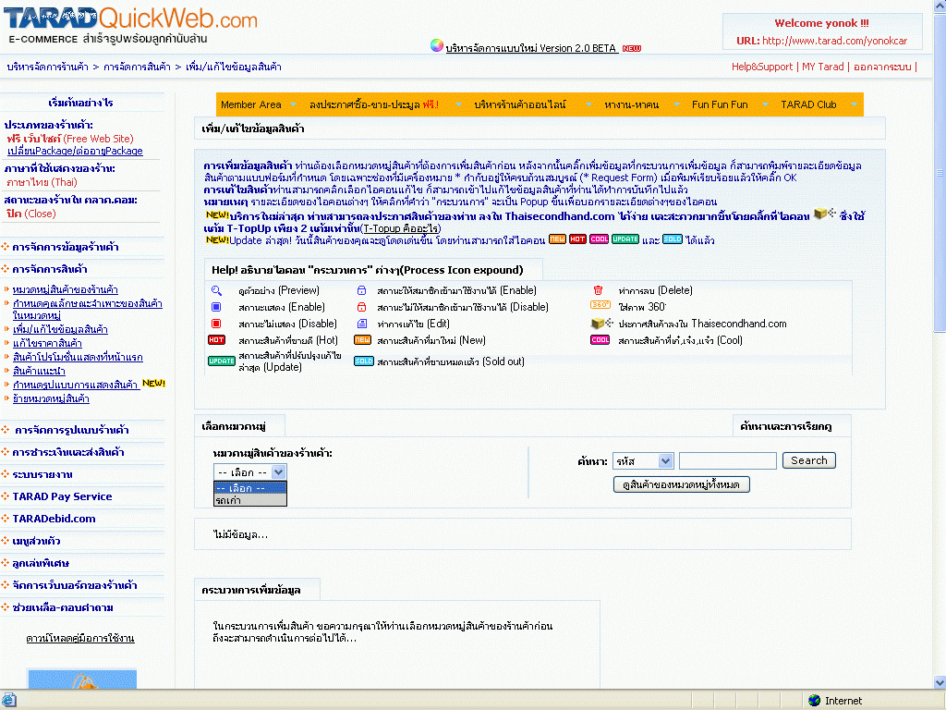Click the search text input field
Image resolution: width=946 pixels, height=710 pixels.
point(727,460)
